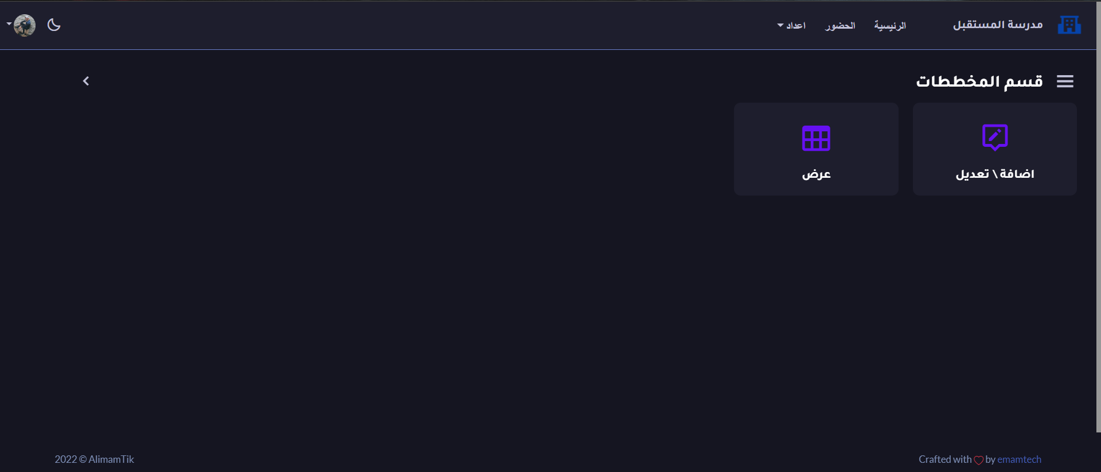Open the مدرسة المستقبل brand link
Viewport: 1101px width, 472px height.
pos(998,25)
